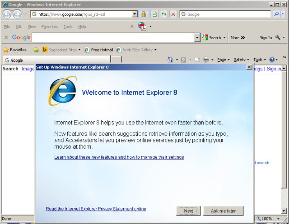Open the Safety command menu

tap(242, 59)
